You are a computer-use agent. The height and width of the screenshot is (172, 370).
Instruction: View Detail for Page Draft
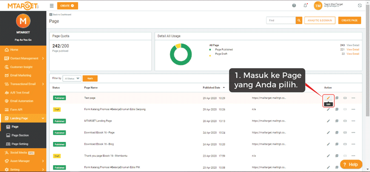pos(353,54)
